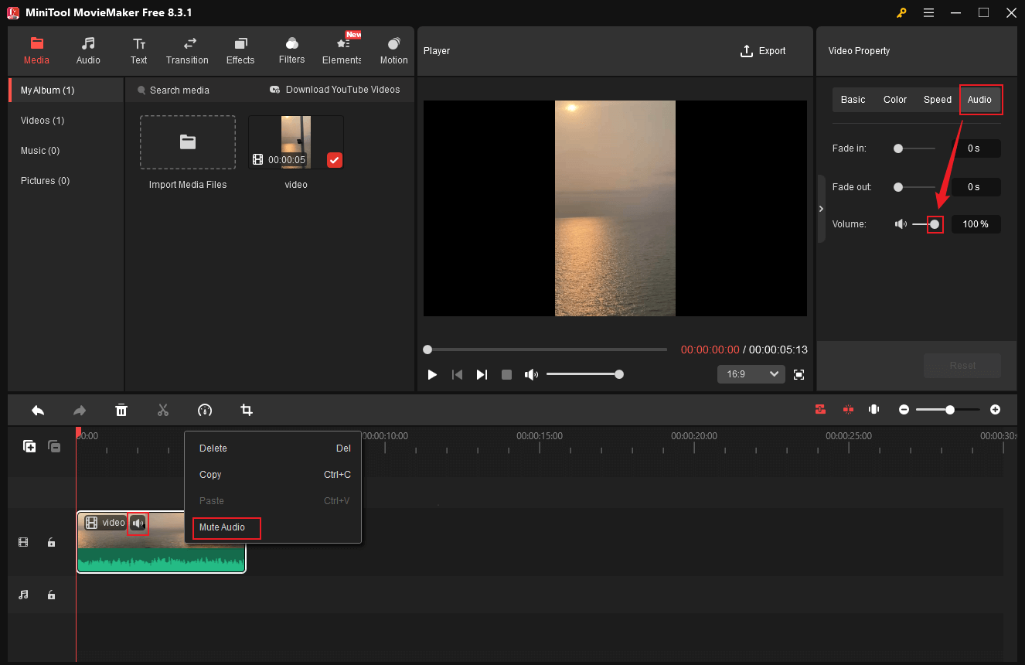The width and height of the screenshot is (1025, 665).
Task: Open the Crop tool
Action: pyautogui.click(x=246, y=410)
